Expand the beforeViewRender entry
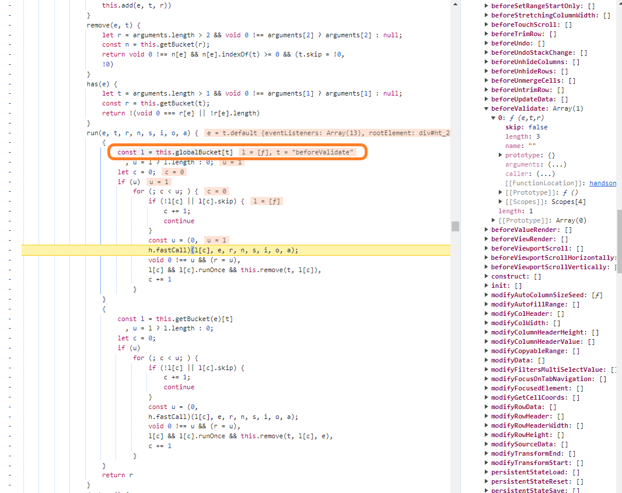The width and height of the screenshot is (622, 493). click(486, 239)
